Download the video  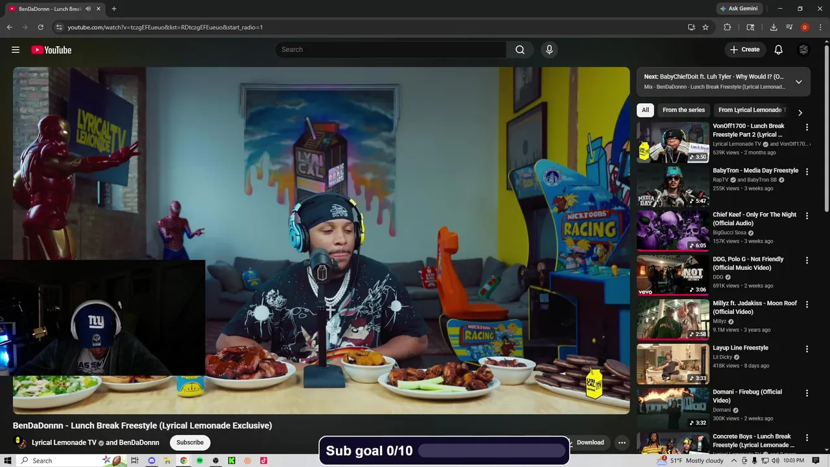tap(590, 442)
